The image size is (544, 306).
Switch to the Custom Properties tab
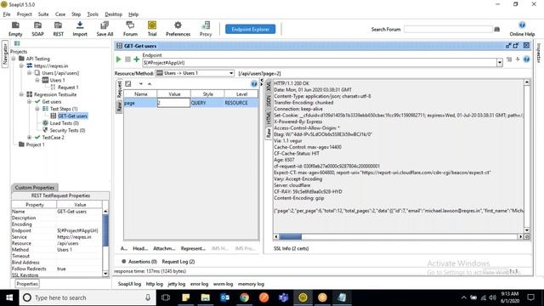(x=34, y=187)
